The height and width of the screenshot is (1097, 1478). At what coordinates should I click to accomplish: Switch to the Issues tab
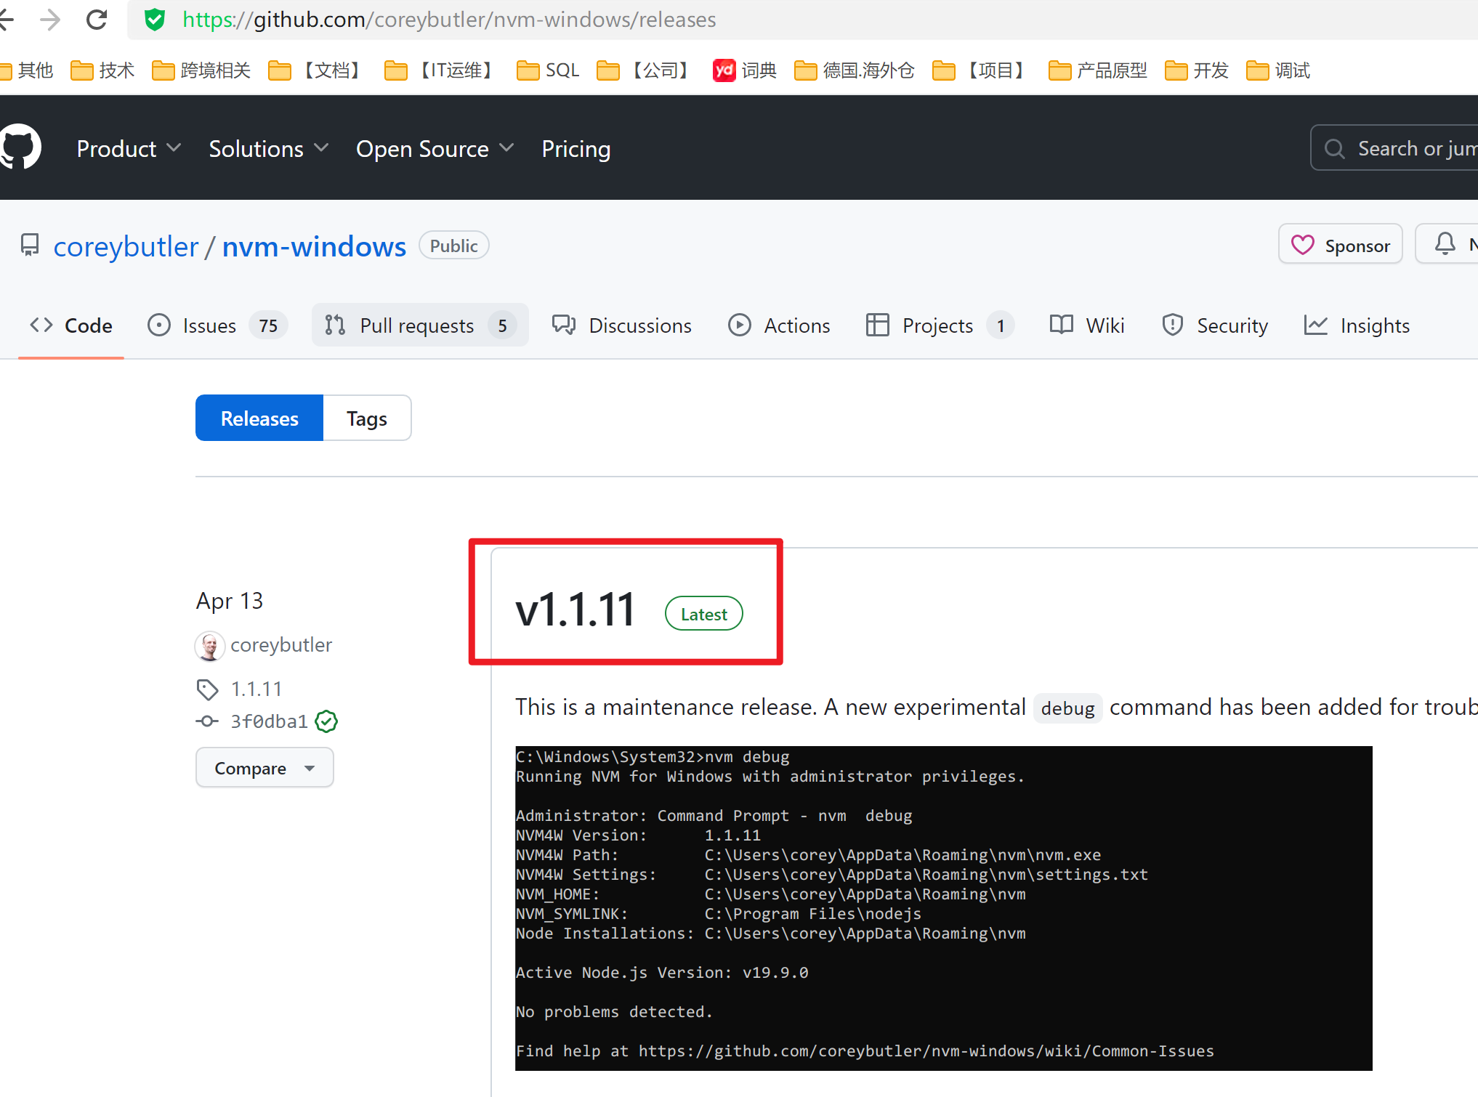pyautogui.click(x=217, y=325)
